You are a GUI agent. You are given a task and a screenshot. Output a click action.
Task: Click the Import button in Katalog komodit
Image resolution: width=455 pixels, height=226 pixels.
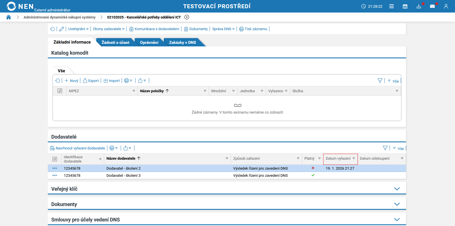(112, 81)
